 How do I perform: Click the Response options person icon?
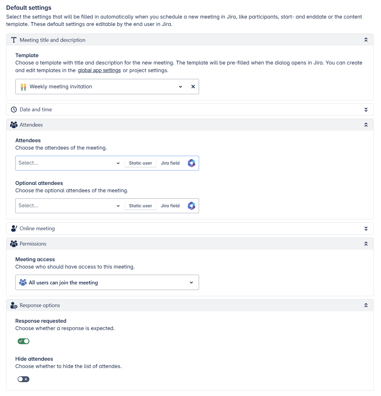tap(14, 305)
